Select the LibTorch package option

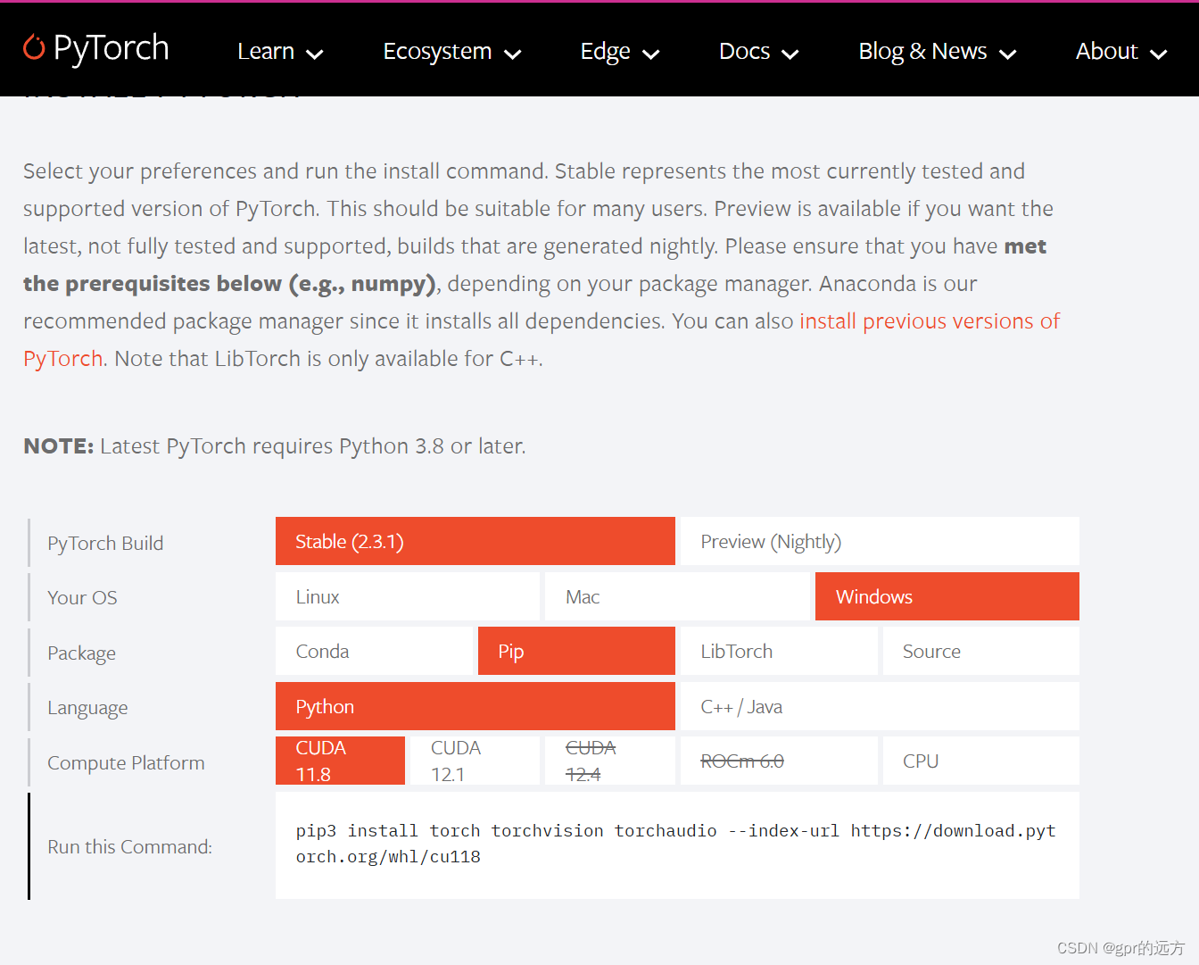click(779, 651)
